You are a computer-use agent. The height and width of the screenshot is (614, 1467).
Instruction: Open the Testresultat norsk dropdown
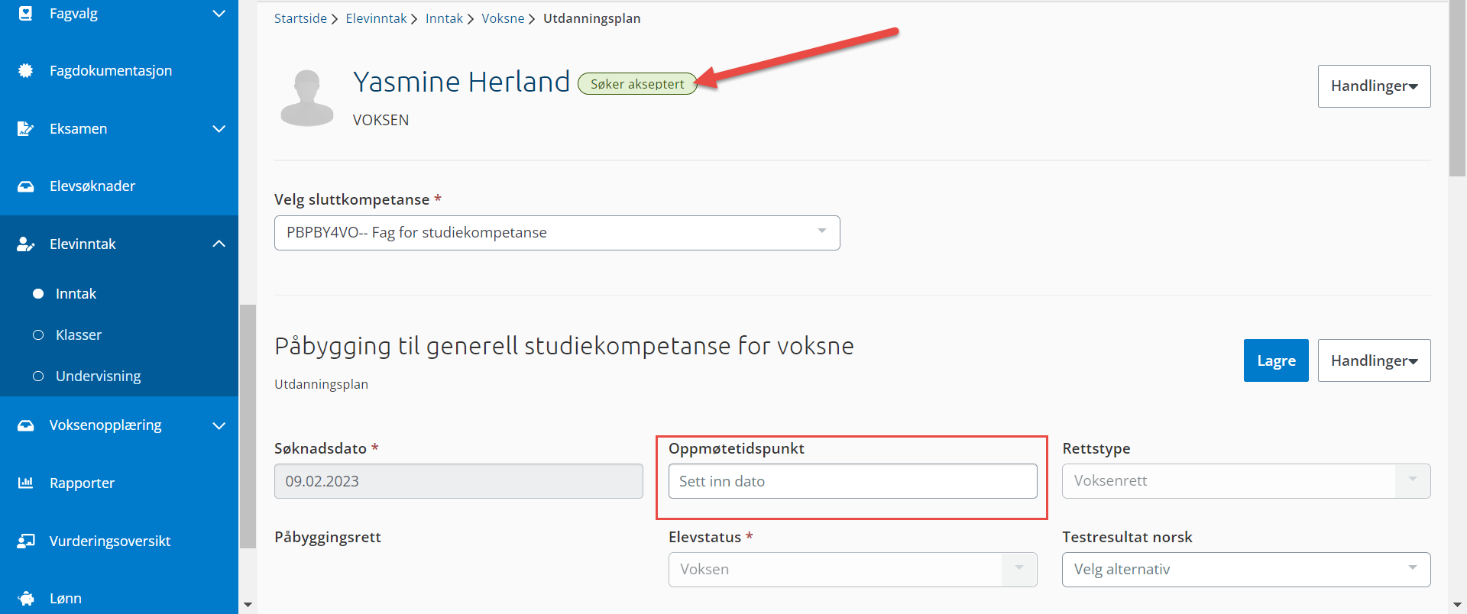pyautogui.click(x=1246, y=570)
